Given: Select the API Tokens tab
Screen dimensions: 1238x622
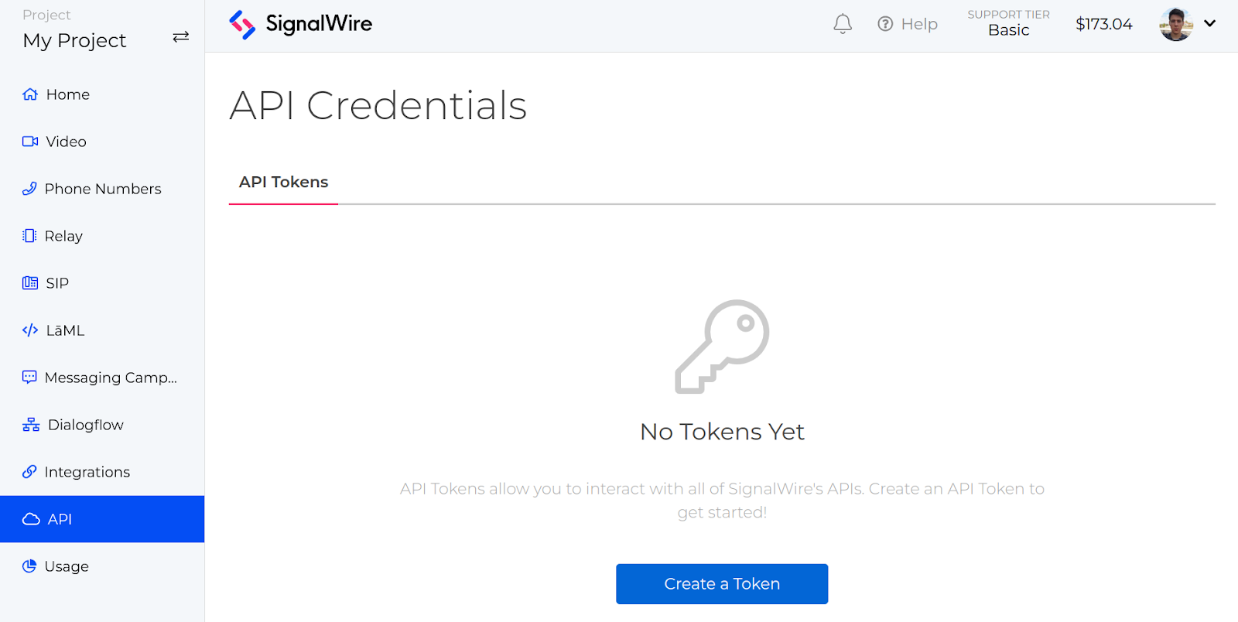Looking at the screenshot, I should click(283, 182).
